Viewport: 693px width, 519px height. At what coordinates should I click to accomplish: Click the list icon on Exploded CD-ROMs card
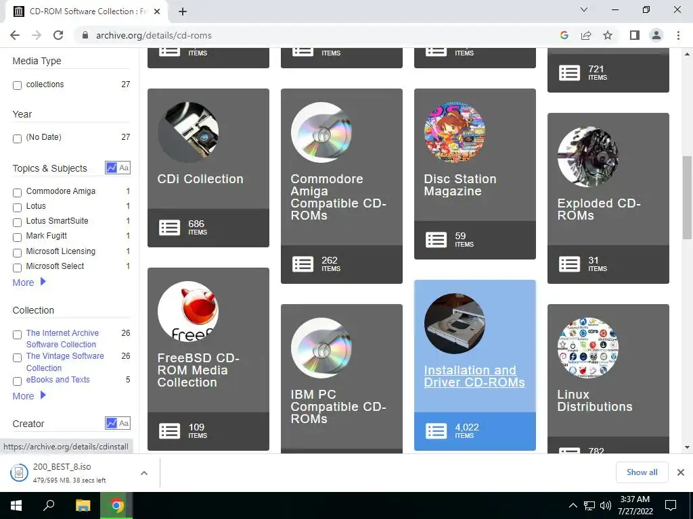[x=569, y=264]
